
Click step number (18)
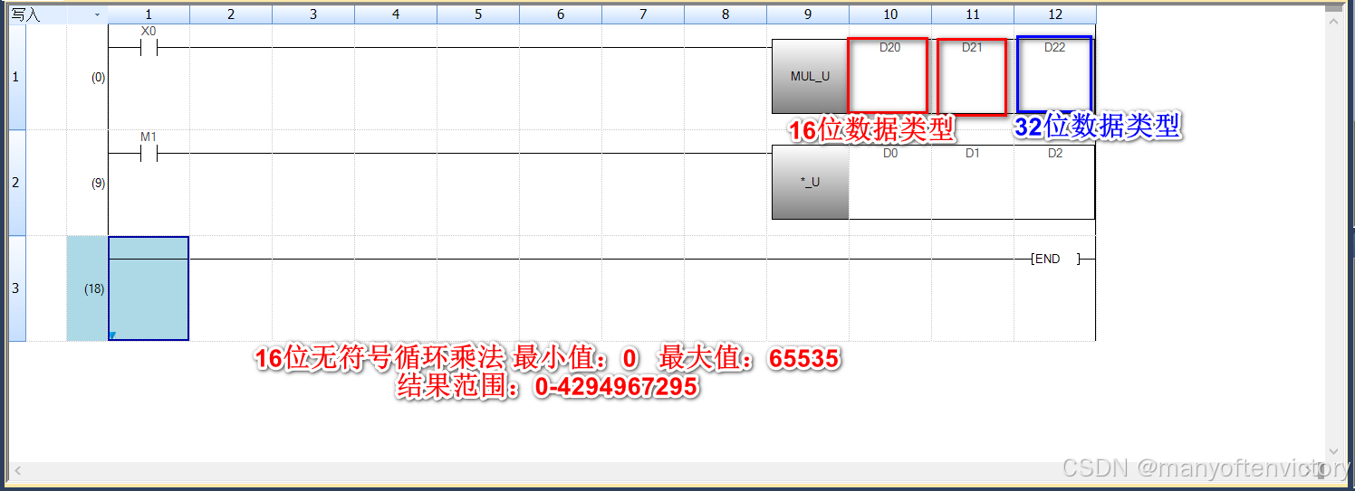click(x=95, y=289)
